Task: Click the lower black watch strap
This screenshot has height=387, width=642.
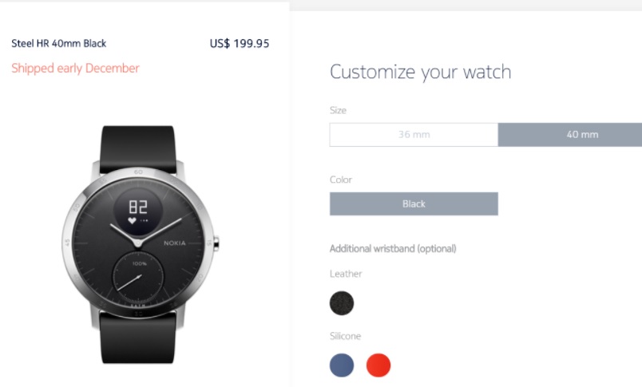Action: point(138,338)
